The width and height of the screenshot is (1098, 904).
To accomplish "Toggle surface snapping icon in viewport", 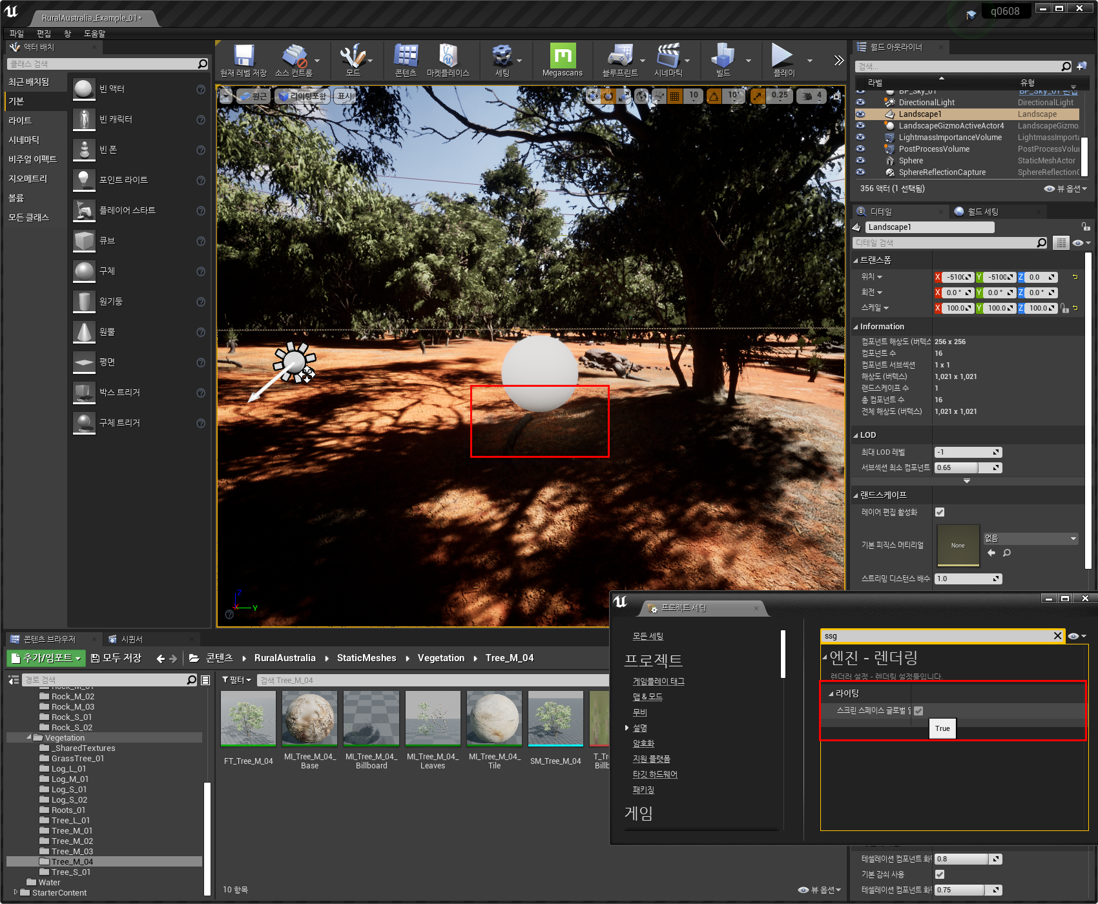I will click(659, 96).
